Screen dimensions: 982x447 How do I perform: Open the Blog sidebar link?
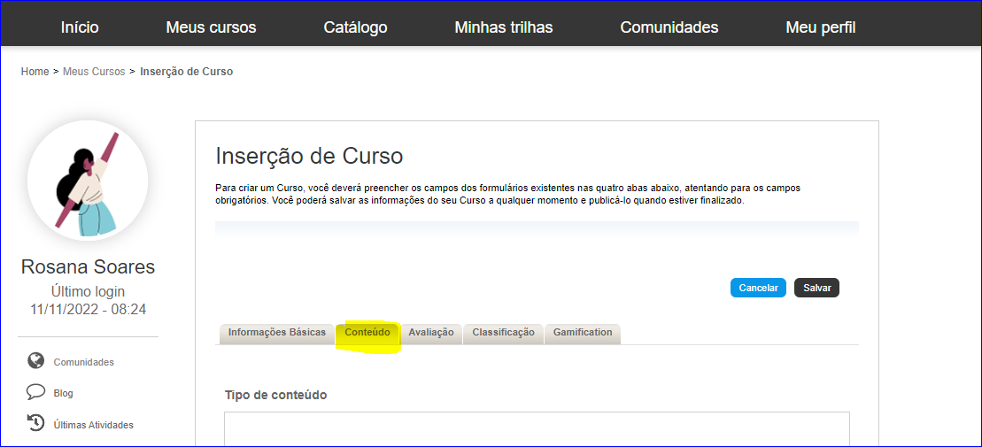click(x=63, y=393)
